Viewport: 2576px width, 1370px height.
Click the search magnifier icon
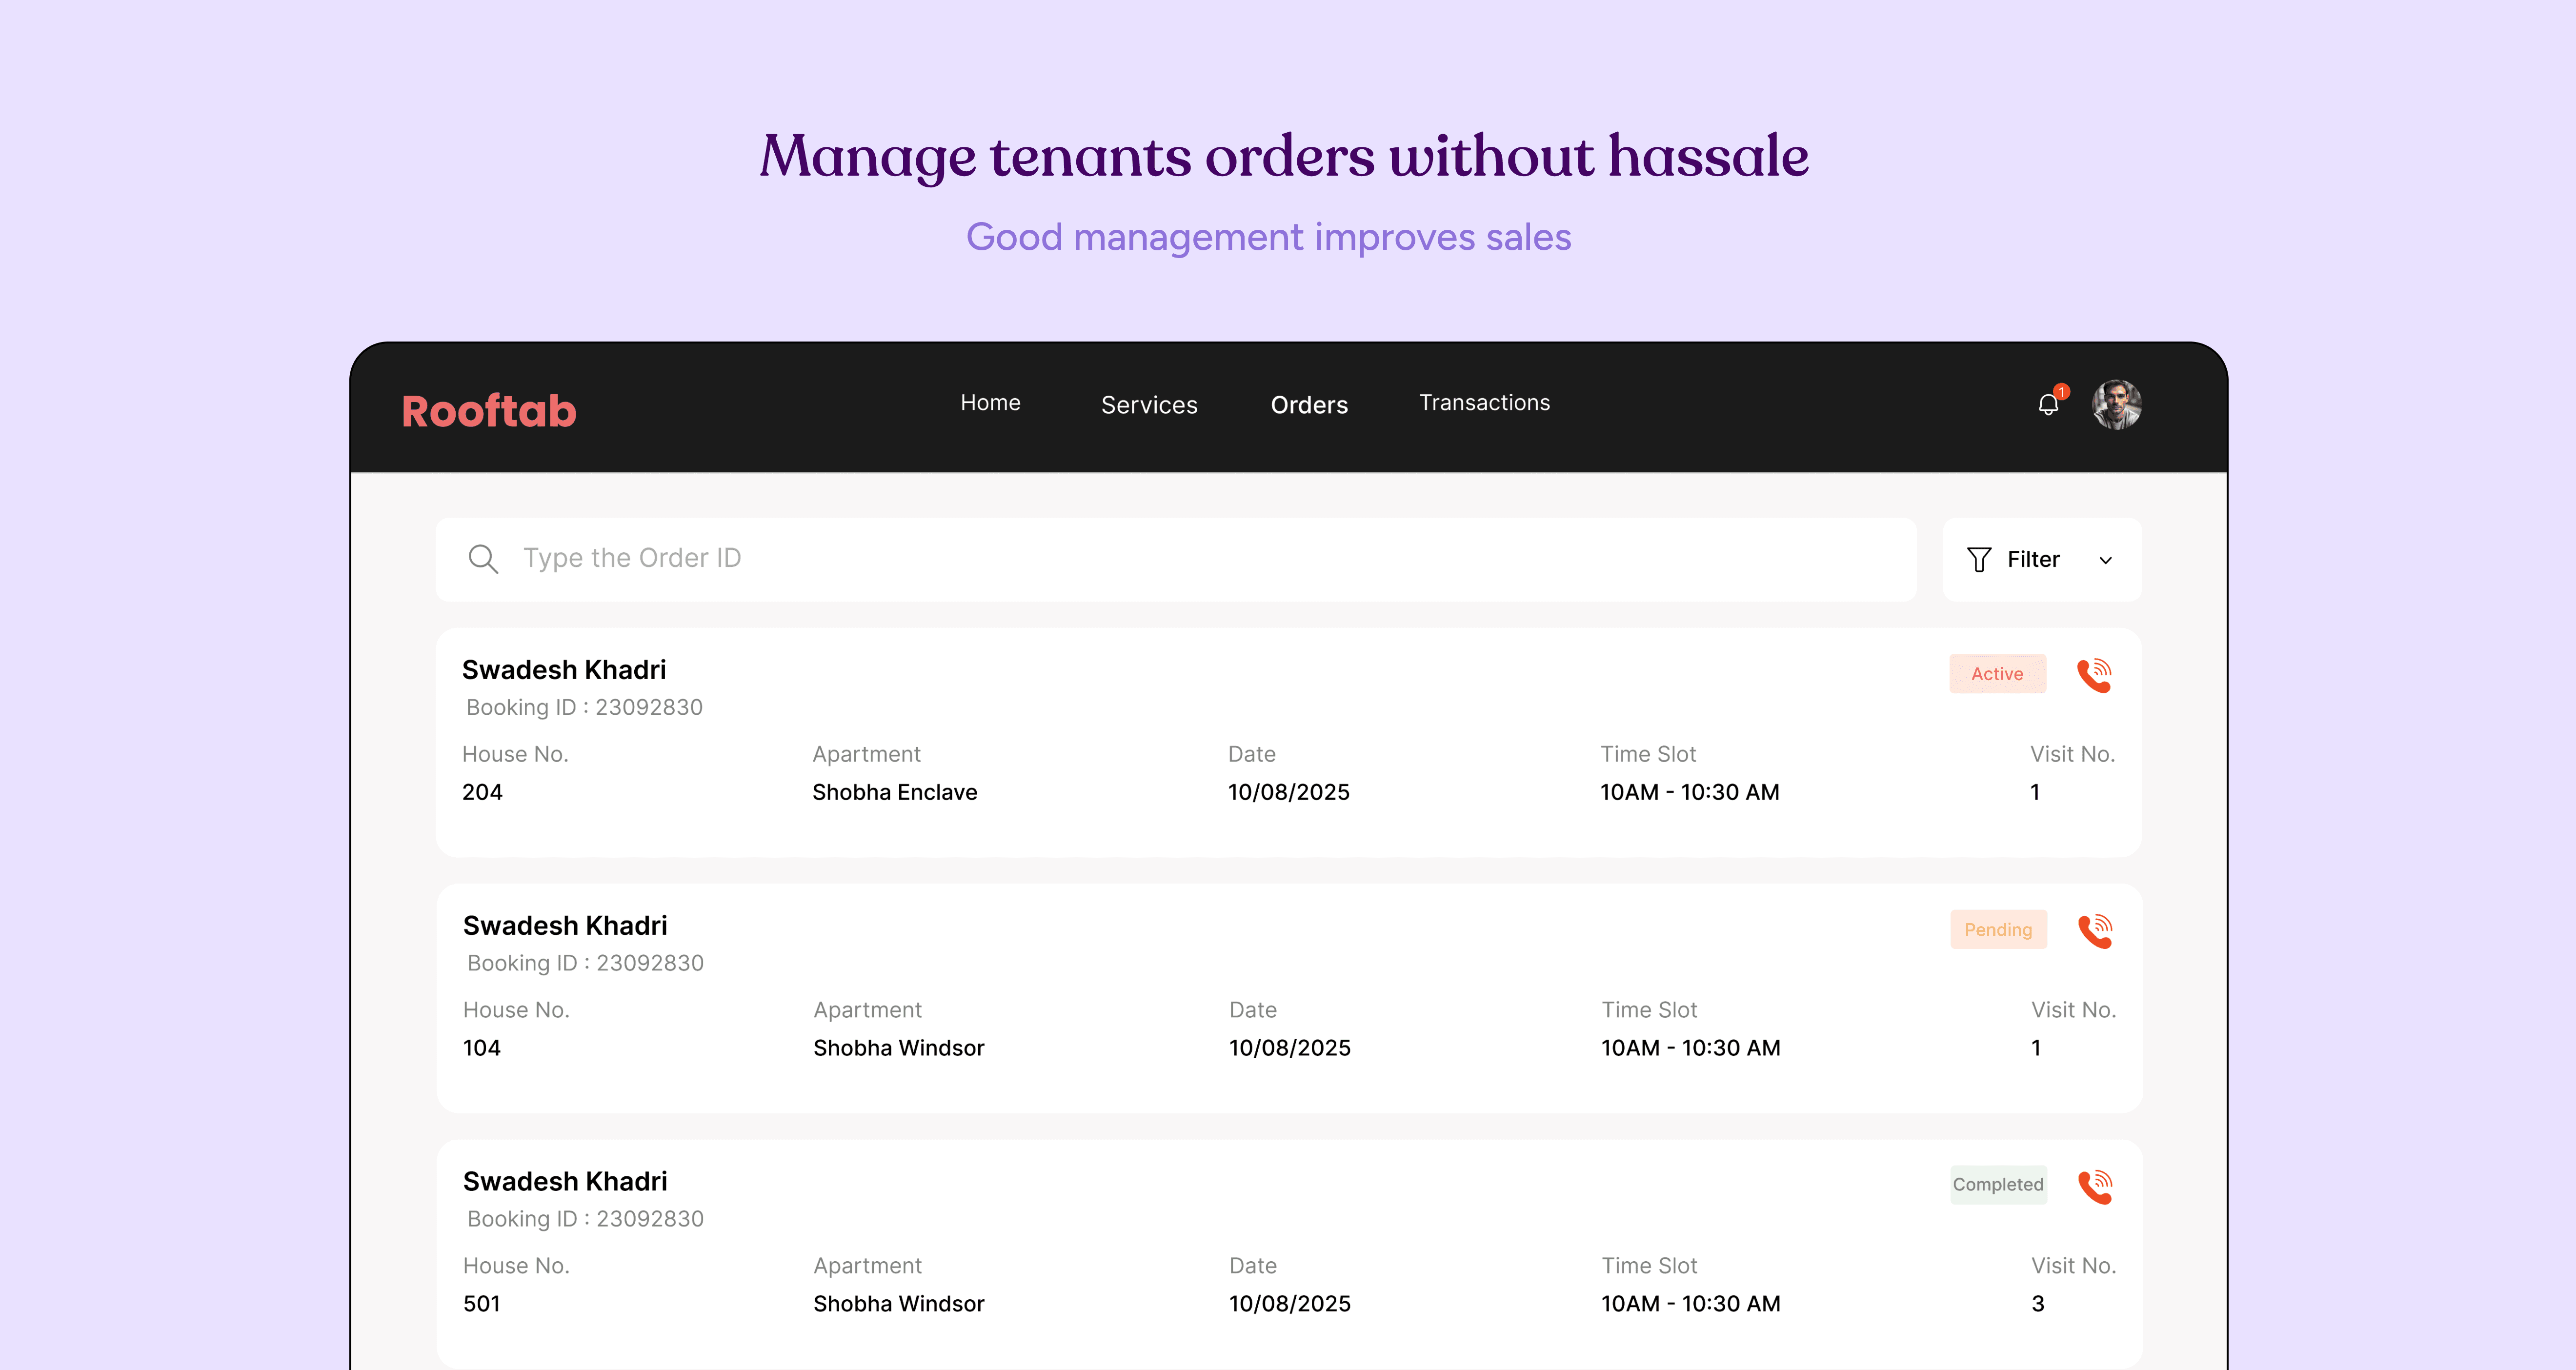point(483,559)
